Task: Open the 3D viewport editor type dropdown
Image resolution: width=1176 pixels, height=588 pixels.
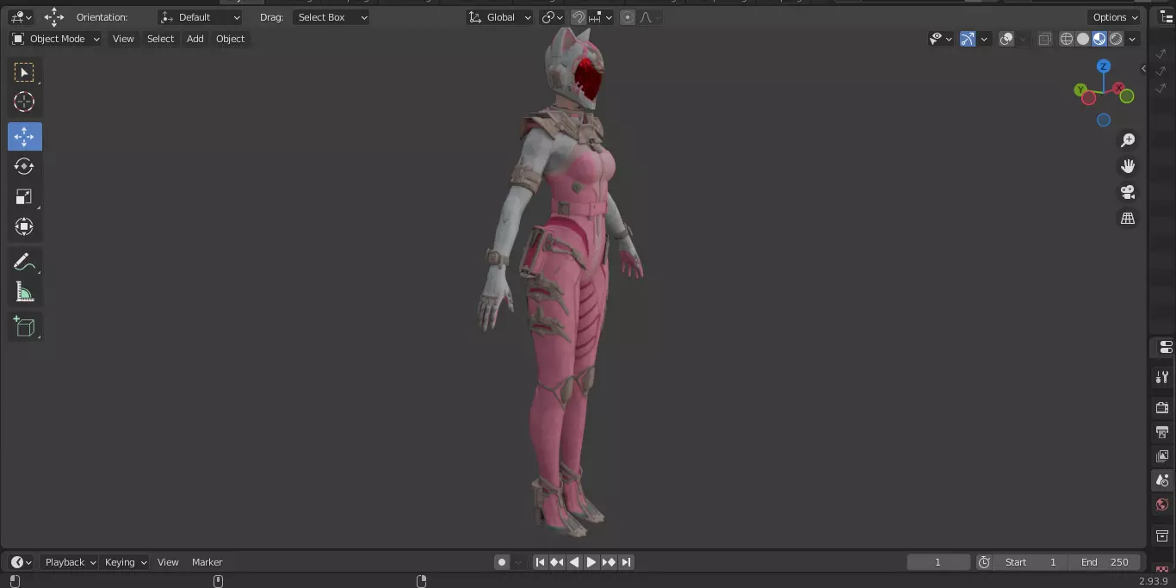Action: (21, 17)
